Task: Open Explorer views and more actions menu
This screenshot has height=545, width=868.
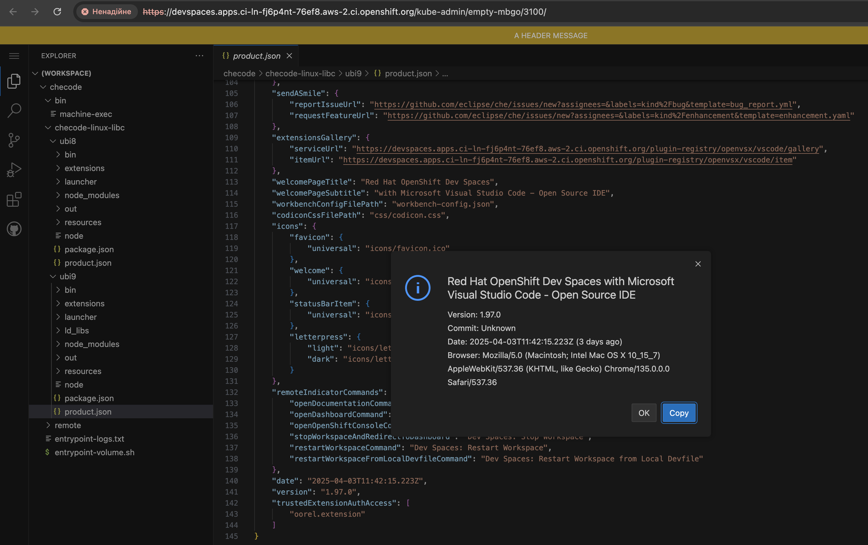Action: click(x=199, y=56)
